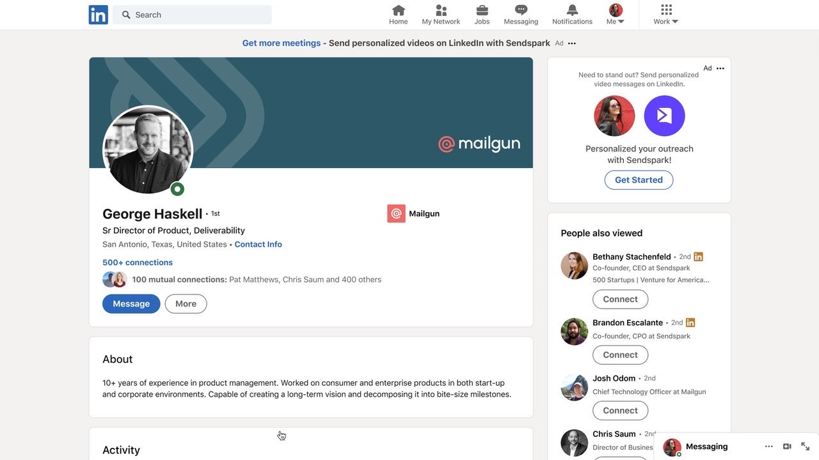Open Sendspark ad card options ellipsis

[x=720, y=68]
